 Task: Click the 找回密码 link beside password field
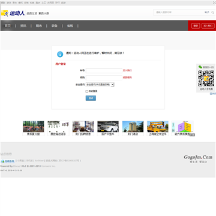point(127,77)
